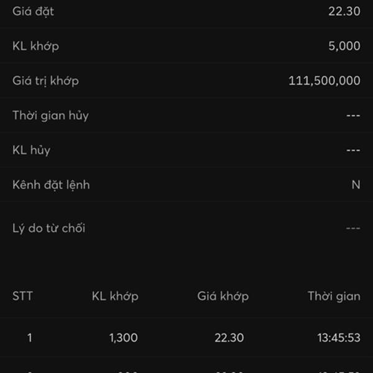373x373 pixels.
Task: Click the empty value beside KL hủy
Action: pos(352,150)
